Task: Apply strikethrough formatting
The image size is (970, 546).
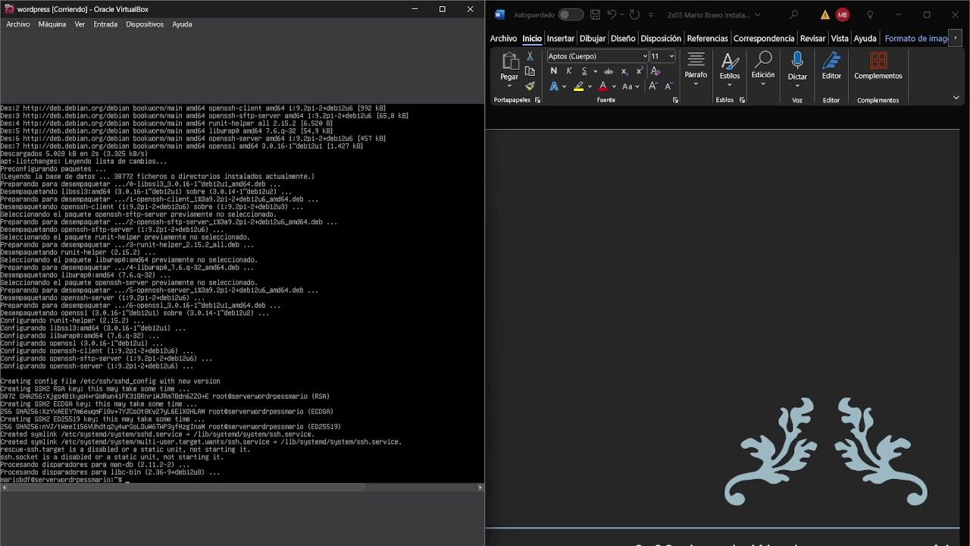Action: [608, 71]
